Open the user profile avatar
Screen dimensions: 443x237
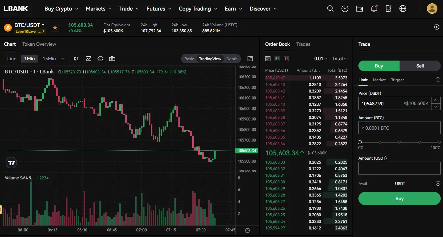click(x=432, y=9)
